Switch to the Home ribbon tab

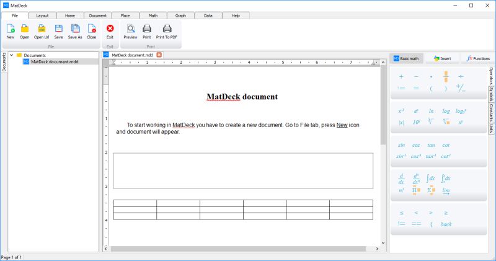click(x=70, y=15)
